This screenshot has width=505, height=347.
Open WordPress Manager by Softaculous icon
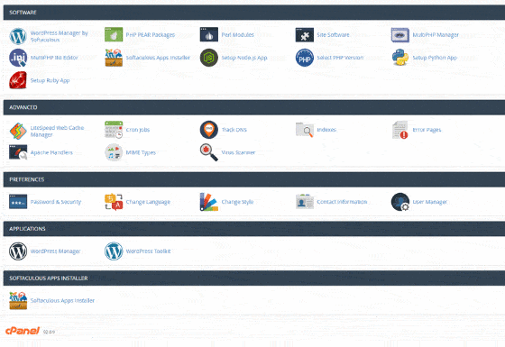click(x=18, y=36)
